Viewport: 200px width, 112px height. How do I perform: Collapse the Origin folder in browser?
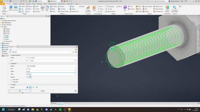point(1,27)
